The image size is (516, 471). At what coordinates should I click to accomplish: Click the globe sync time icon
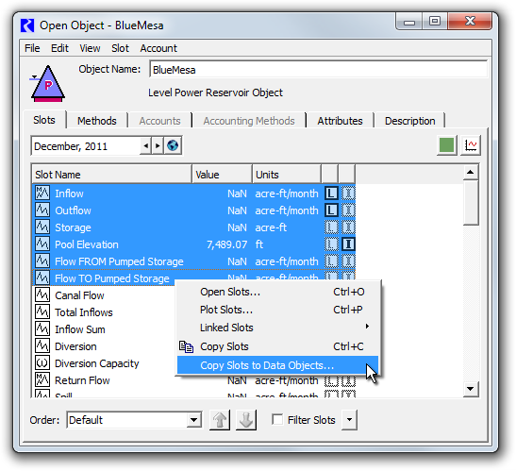click(173, 145)
